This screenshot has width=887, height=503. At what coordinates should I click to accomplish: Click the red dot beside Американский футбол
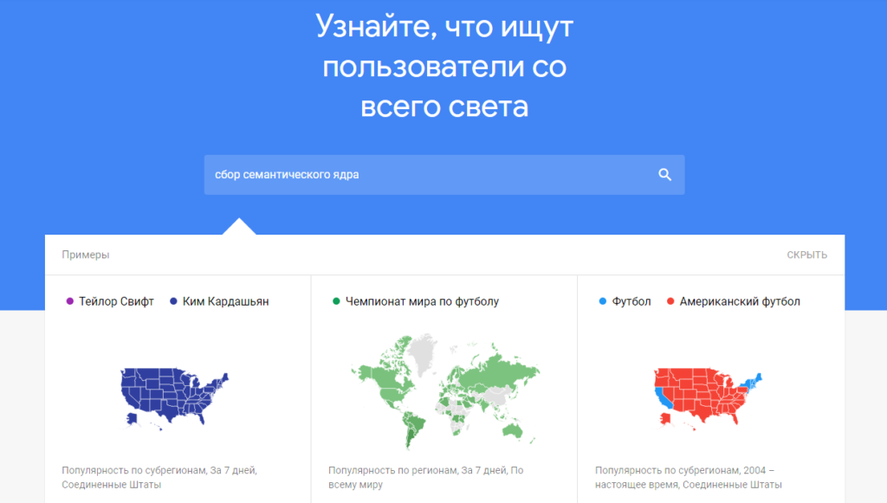(x=670, y=301)
